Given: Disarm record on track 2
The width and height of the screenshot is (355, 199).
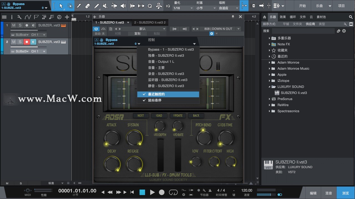Looking at the screenshot, I should (27, 42).
